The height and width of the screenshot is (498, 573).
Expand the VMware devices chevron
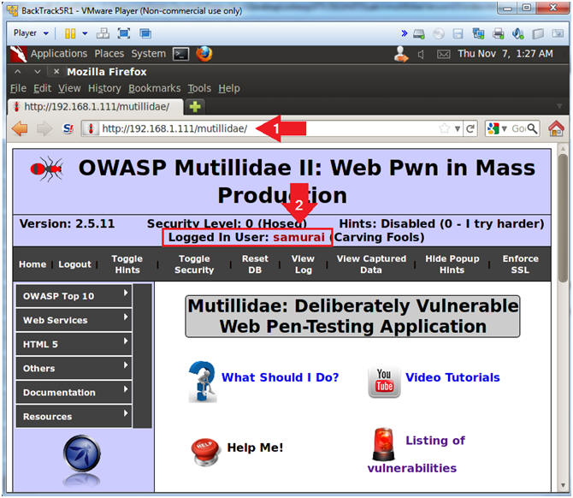pos(405,33)
